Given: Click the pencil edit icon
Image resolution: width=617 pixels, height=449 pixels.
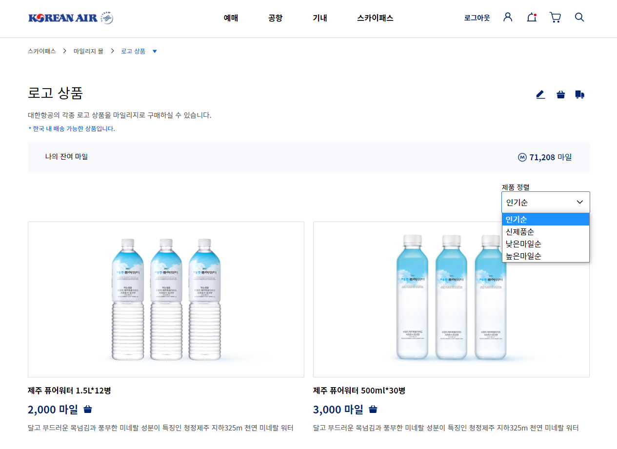Looking at the screenshot, I should [540, 94].
